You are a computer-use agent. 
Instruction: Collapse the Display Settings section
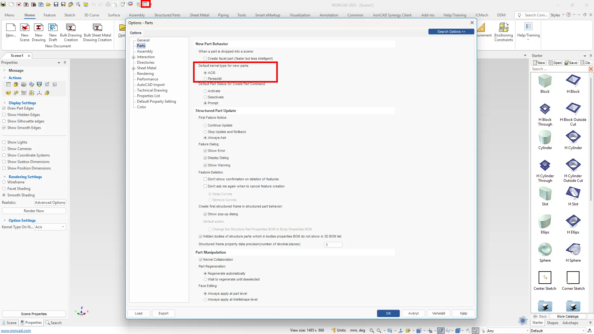pos(5,103)
